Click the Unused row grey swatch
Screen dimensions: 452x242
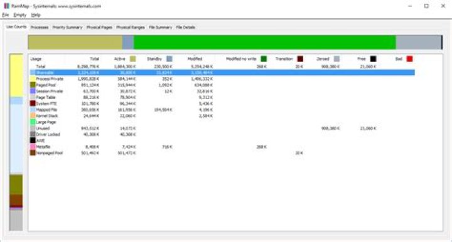point(33,128)
